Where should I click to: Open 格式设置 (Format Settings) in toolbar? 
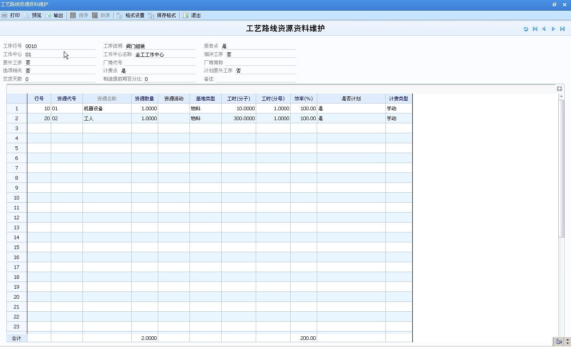(130, 15)
